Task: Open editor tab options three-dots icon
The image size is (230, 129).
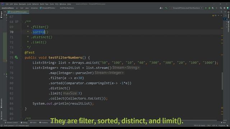Action: click(221, 12)
